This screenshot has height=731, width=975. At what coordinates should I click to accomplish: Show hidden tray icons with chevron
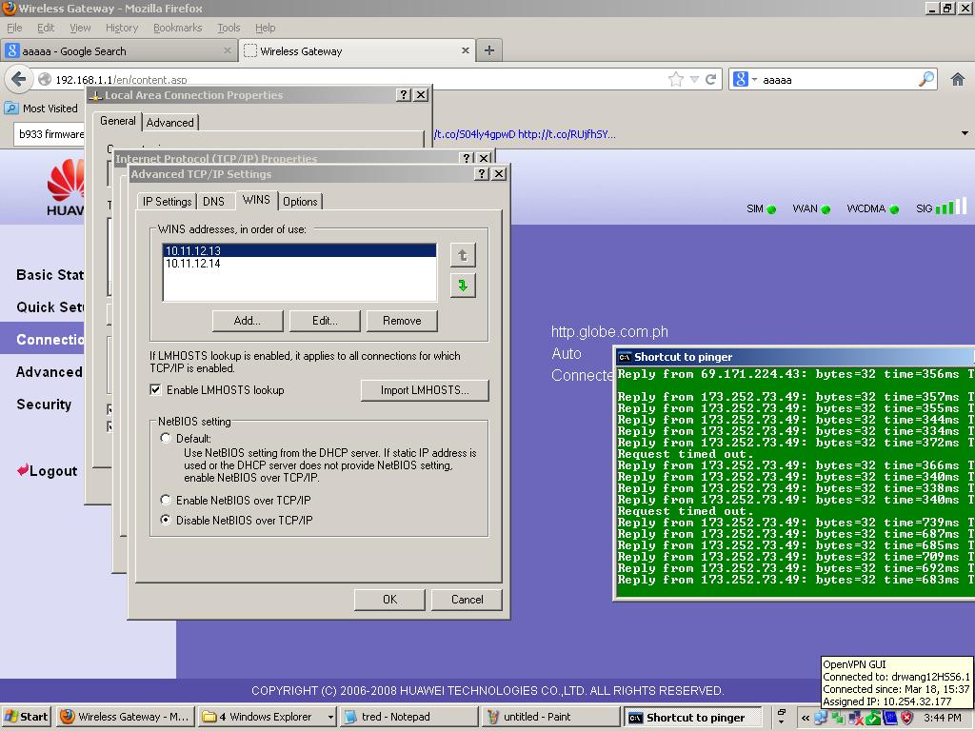point(806,718)
